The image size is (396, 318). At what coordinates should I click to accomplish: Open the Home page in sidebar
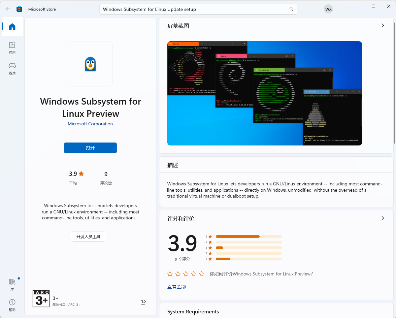12,27
